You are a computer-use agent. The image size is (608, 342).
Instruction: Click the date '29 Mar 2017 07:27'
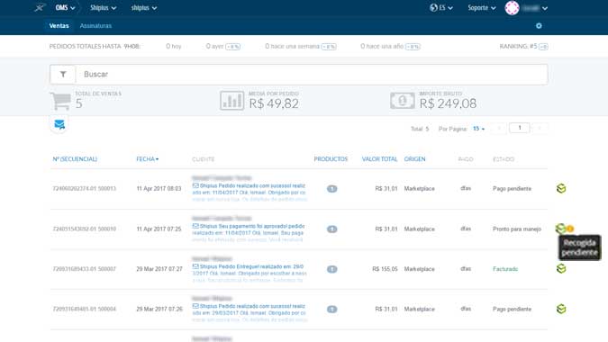(x=159, y=269)
